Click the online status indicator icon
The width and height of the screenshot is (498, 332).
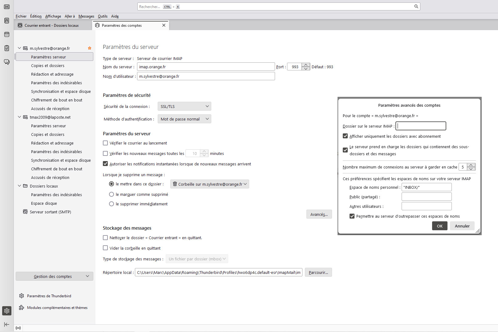18,328
